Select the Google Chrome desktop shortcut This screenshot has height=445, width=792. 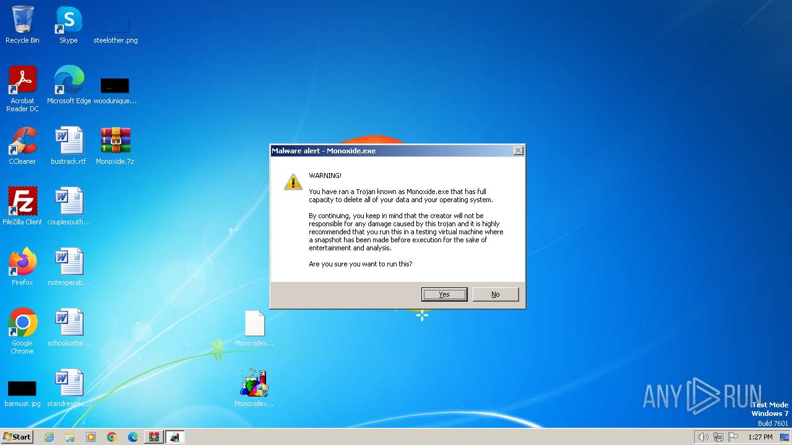pos(22,331)
